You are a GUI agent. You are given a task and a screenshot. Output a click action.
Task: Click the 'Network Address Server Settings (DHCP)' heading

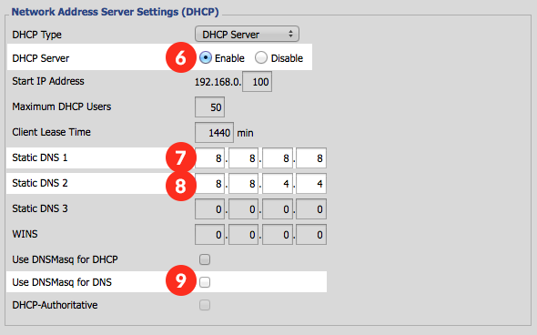click(115, 12)
